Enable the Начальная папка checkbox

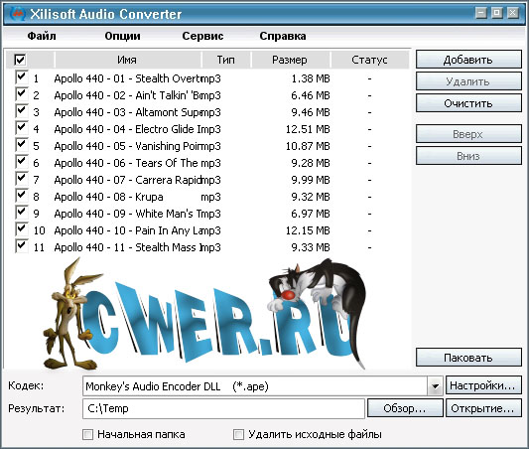(87, 434)
